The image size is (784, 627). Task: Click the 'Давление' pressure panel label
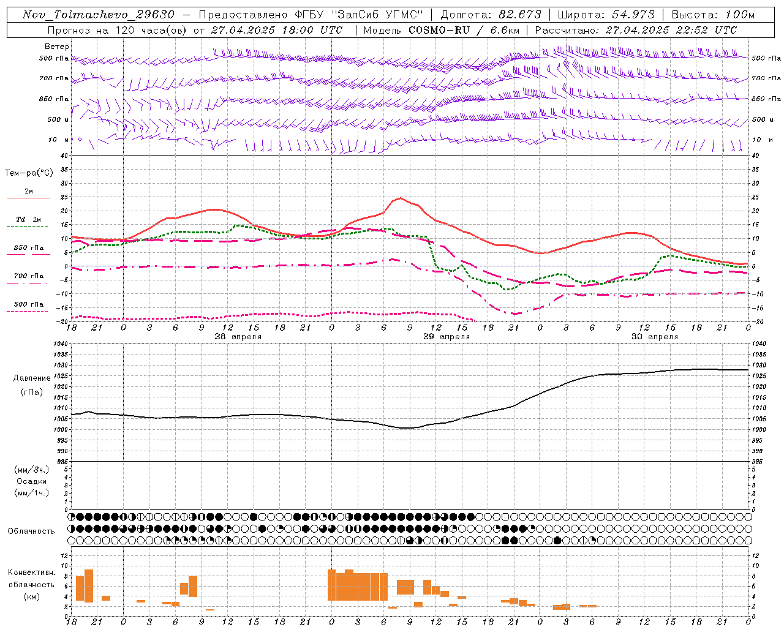click(32, 378)
